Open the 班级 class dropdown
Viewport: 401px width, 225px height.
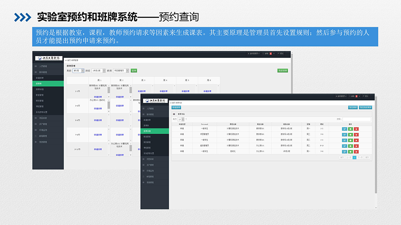[98, 71]
